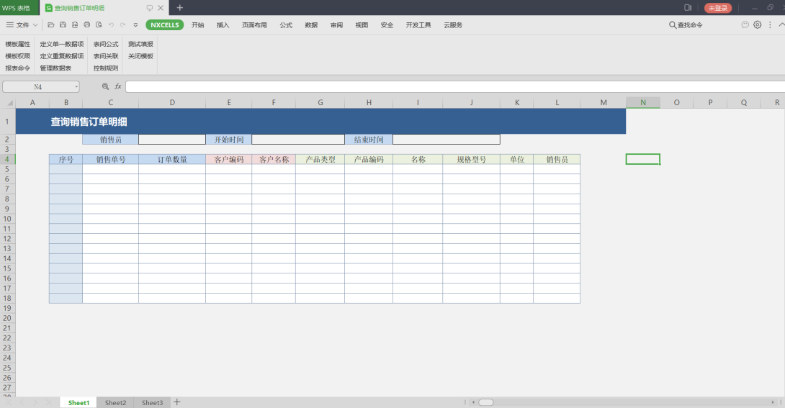Image resolution: width=785 pixels, height=408 pixels.
Task: Click the Save icon in quick toolbar
Action: [x=63, y=25]
